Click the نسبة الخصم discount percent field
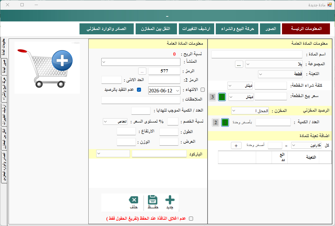 coord(173,121)
